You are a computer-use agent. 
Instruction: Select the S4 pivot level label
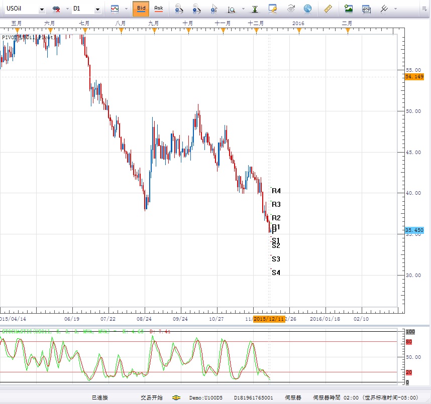(276, 273)
